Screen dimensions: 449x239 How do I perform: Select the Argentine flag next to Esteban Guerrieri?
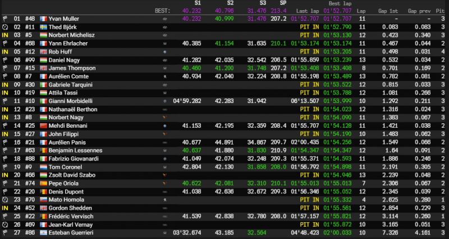click(x=44, y=233)
